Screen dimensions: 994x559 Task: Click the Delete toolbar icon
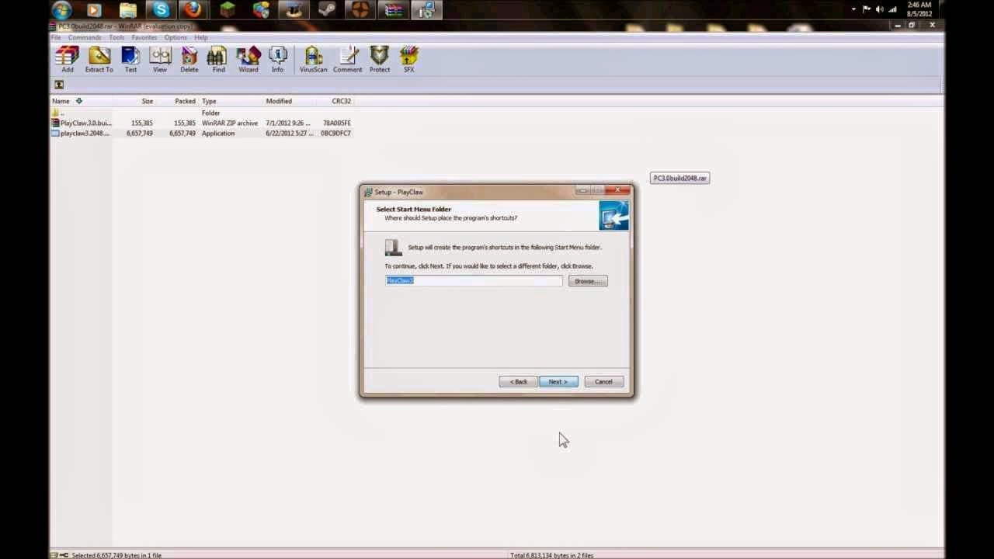point(189,60)
